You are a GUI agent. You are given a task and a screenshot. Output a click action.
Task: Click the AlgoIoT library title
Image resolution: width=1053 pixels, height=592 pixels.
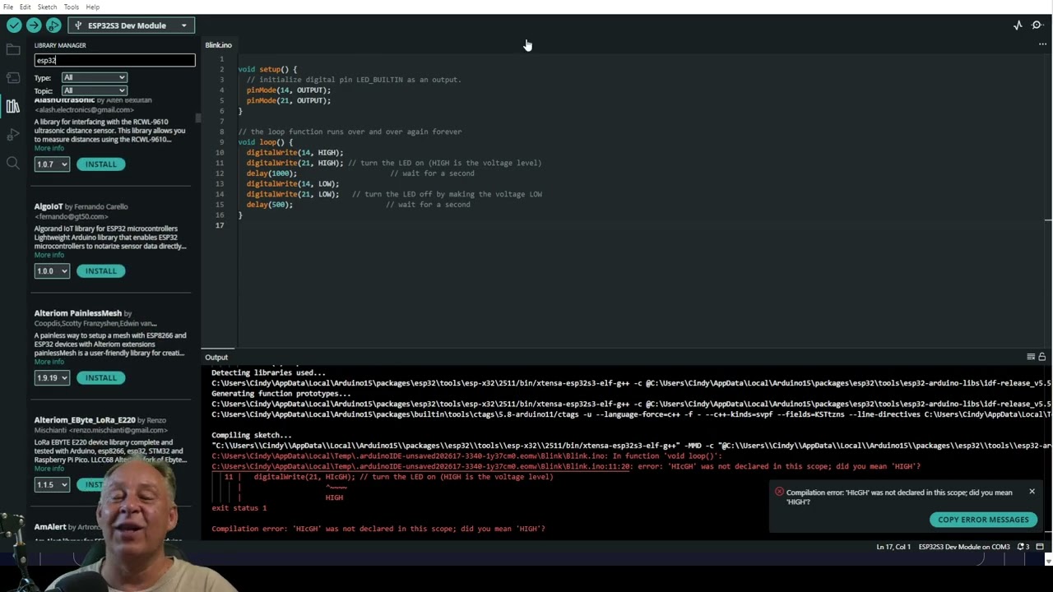click(x=49, y=206)
